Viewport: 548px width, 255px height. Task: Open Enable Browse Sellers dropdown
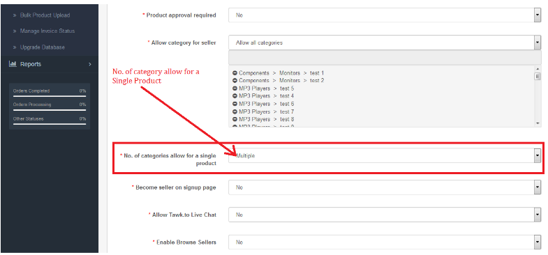coord(385,242)
